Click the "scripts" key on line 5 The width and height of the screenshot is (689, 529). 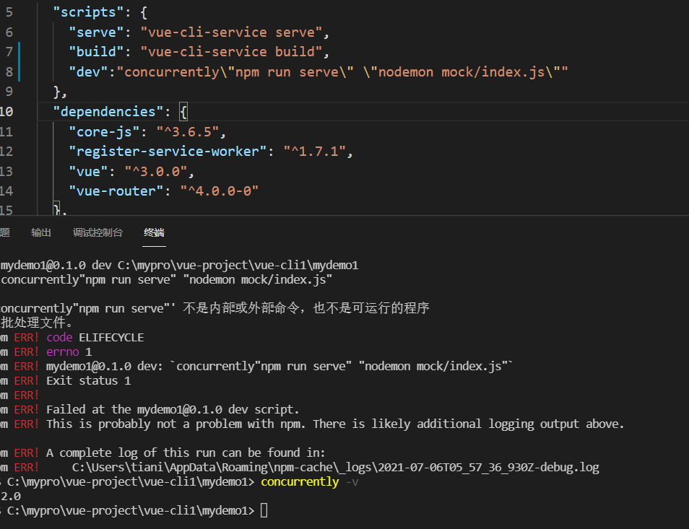coord(88,12)
